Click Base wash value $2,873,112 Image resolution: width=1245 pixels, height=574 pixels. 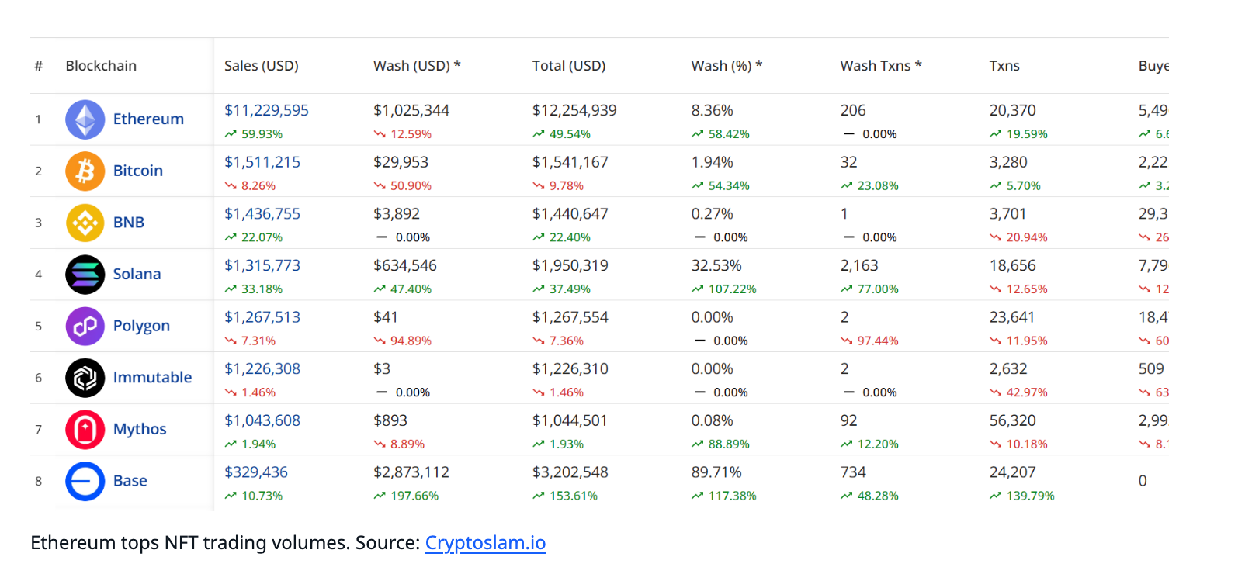point(411,472)
